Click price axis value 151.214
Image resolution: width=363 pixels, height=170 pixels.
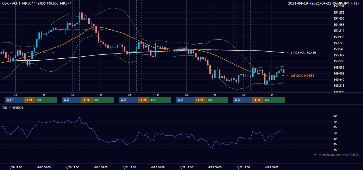click(339, 31)
